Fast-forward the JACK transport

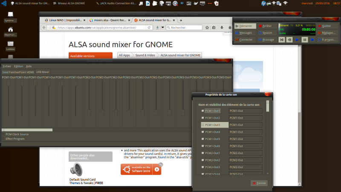pyautogui.click(x=312, y=40)
